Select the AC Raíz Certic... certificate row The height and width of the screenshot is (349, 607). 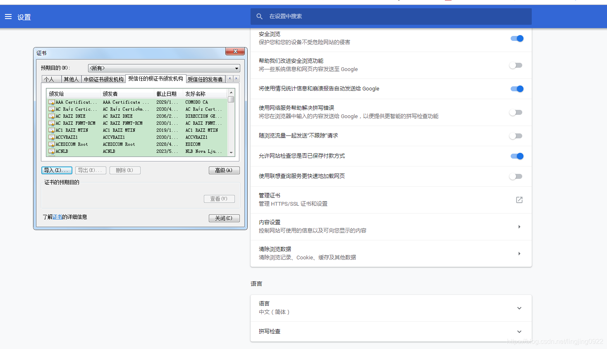137,109
